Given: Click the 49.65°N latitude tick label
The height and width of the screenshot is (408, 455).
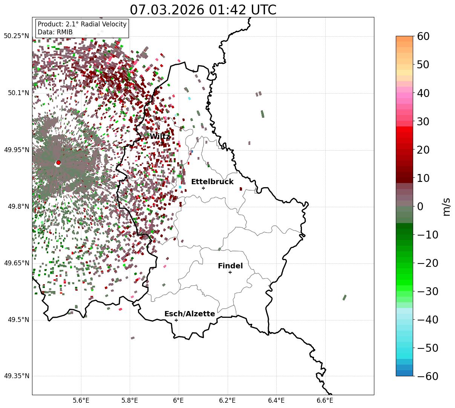Looking at the screenshot, I should pos(16,263).
